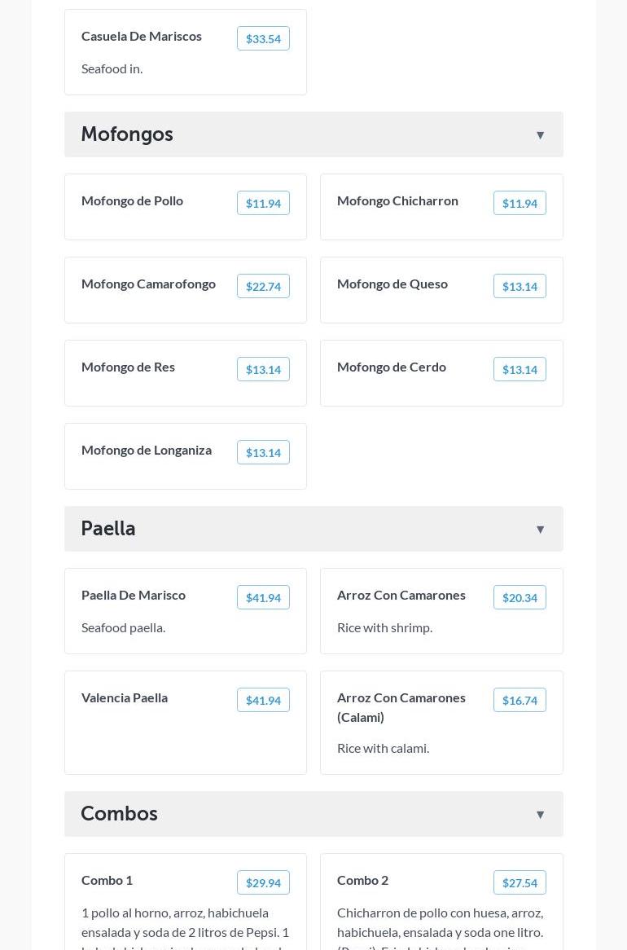Click the Paella section header
The height and width of the screenshot is (950, 627).
point(108,529)
